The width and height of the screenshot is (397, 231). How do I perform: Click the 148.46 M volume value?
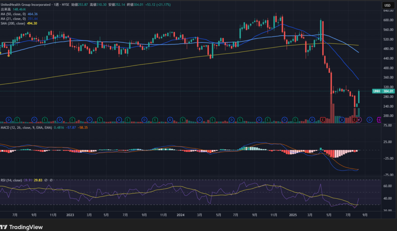point(19,9)
